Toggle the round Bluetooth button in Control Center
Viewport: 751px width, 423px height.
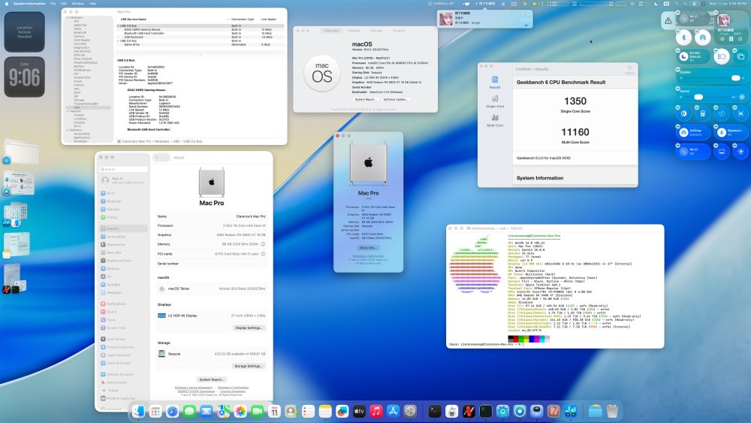(684, 38)
